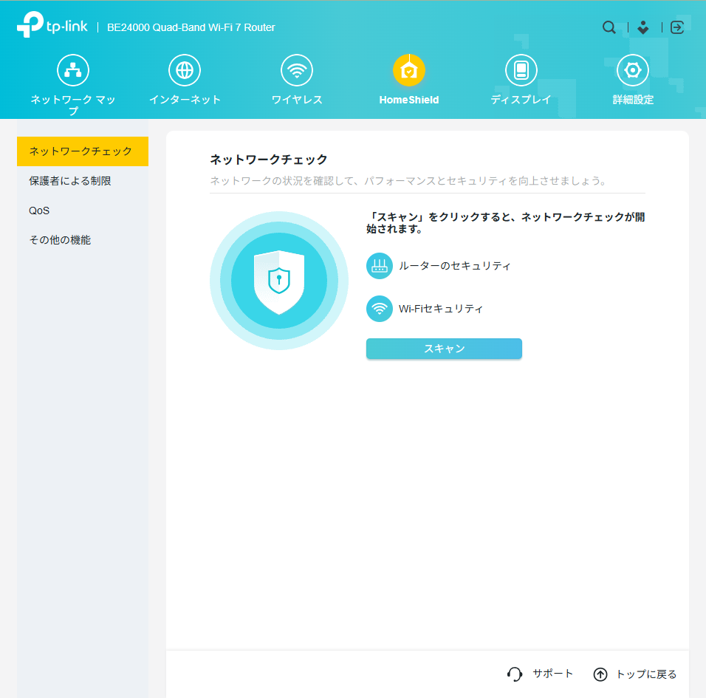Click the HomeShield tab label
The height and width of the screenshot is (698, 706).
(x=409, y=100)
